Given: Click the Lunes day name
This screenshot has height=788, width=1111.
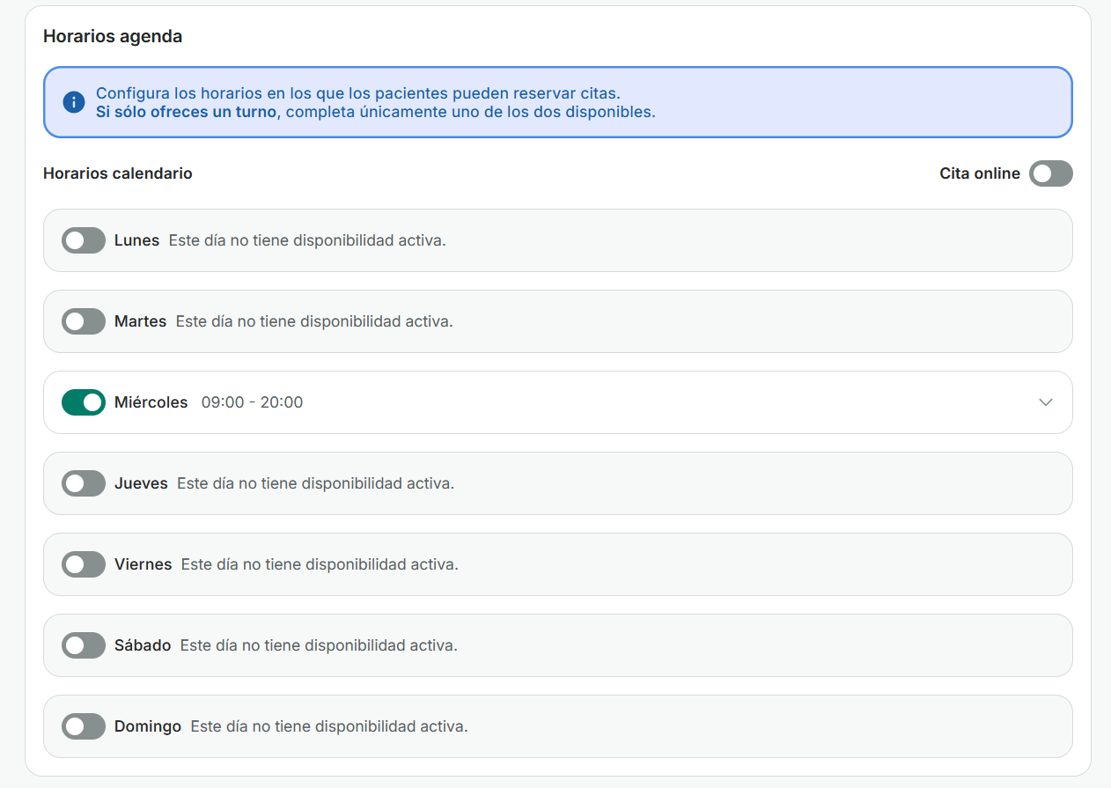Looking at the screenshot, I should pos(136,240).
